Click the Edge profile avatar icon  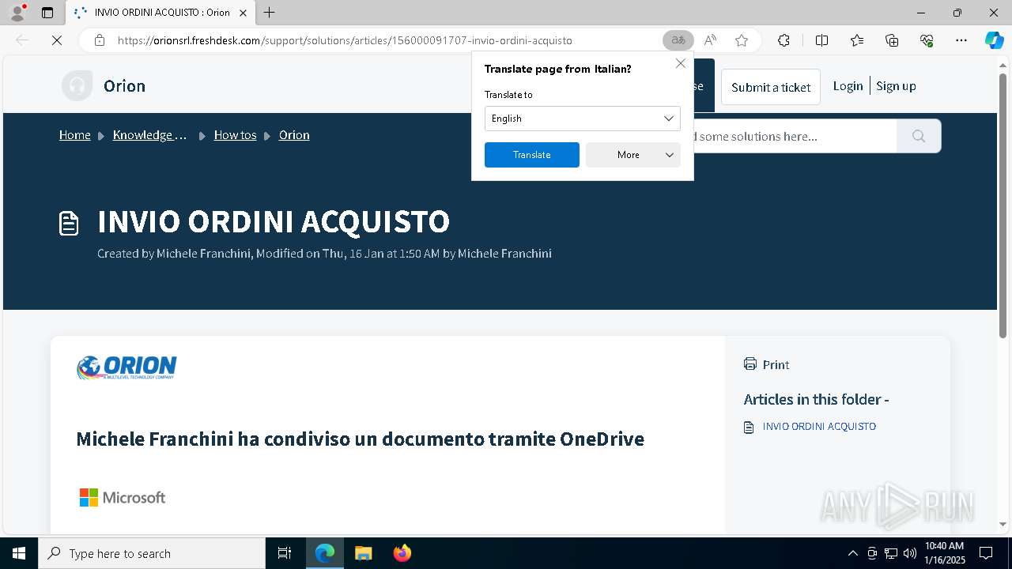click(17, 13)
